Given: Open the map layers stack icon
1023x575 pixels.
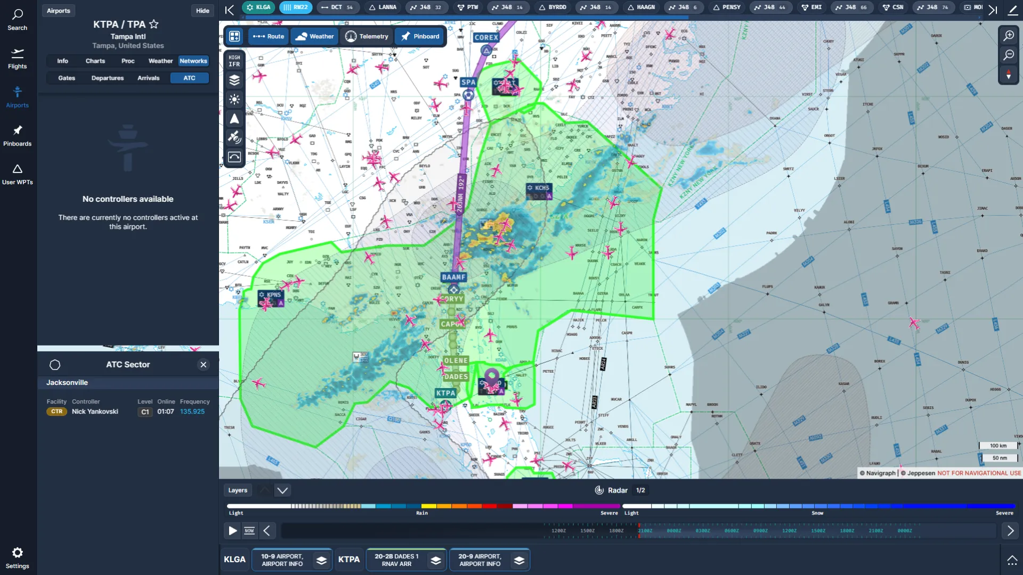Looking at the screenshot, I should 234,80.
